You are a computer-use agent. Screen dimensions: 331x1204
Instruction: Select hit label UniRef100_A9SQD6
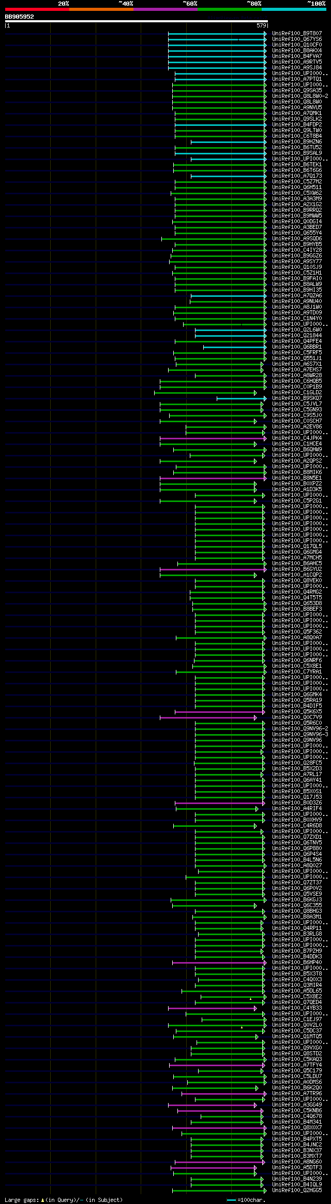(x=297, y=239)
